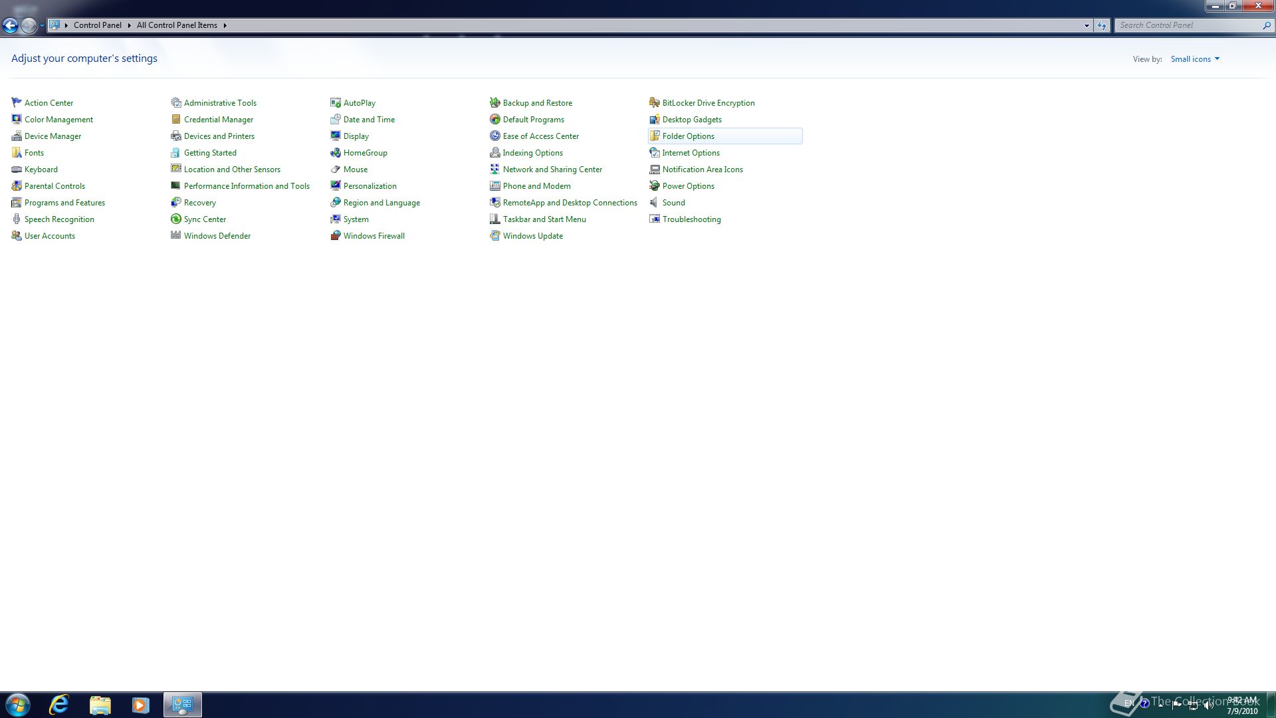Screen dimensions: 1276x718
Task: Expand the View by Small icons dropdown
Action: click(1195, 59)
